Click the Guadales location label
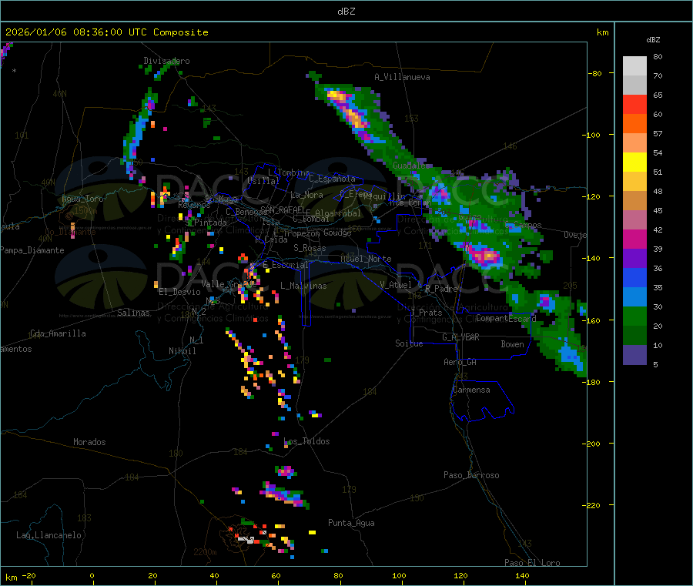Viewport: 693px width, 586px height. pos(411,166)
